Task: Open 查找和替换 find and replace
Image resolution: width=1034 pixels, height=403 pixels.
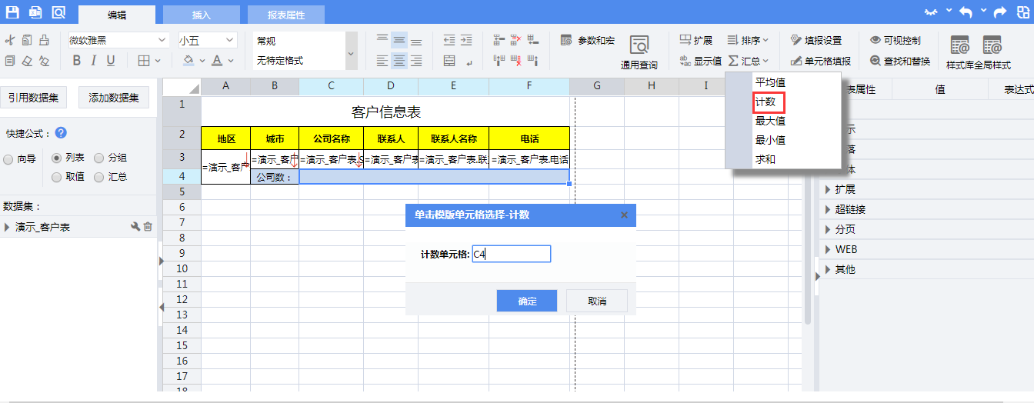Action: point(900,61)
